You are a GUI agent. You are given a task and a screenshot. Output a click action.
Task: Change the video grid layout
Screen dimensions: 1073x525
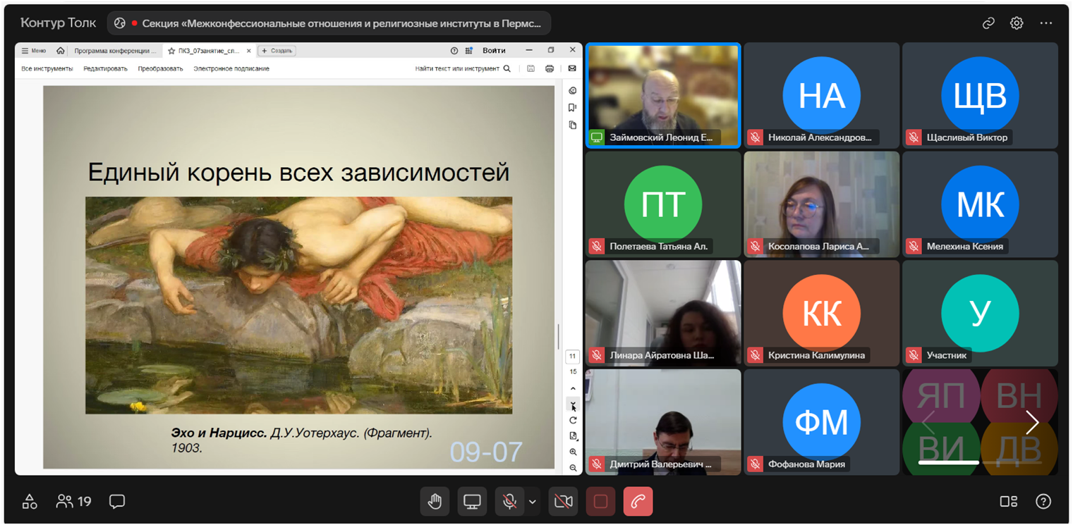coord(1008,502)
